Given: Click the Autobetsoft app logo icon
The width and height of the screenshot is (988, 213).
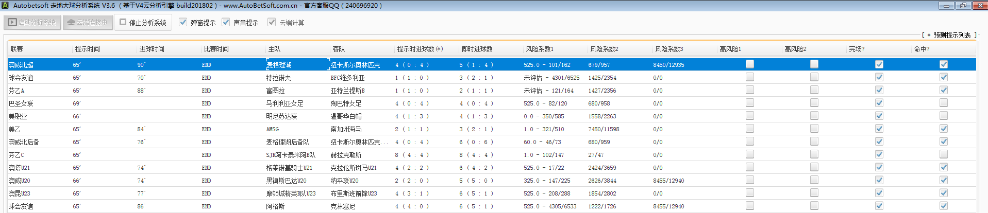Looking at the screenshot, I should [5, 6].
